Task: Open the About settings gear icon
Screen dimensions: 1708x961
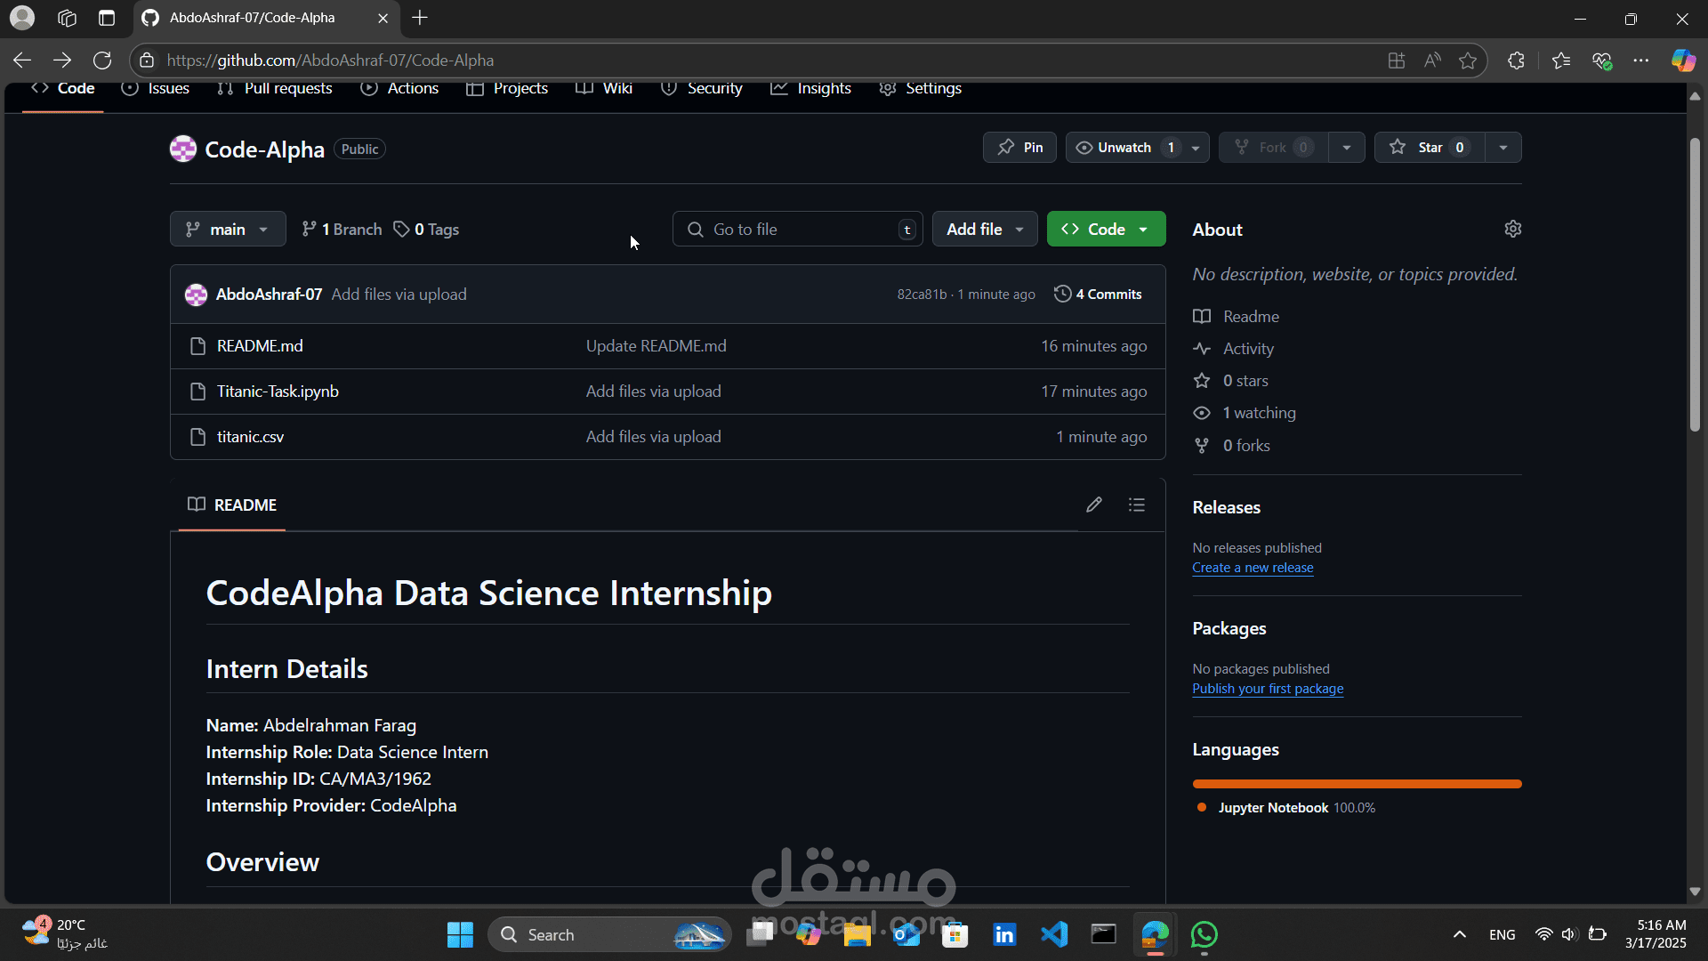Action: pos(1513,229)
